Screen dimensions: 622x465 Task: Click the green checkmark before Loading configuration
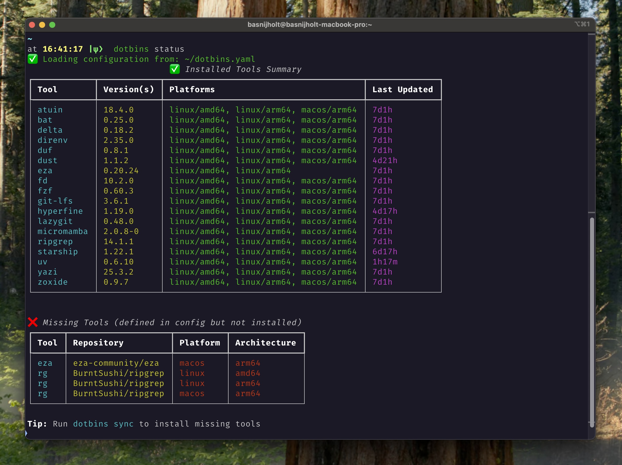point(33,59)
